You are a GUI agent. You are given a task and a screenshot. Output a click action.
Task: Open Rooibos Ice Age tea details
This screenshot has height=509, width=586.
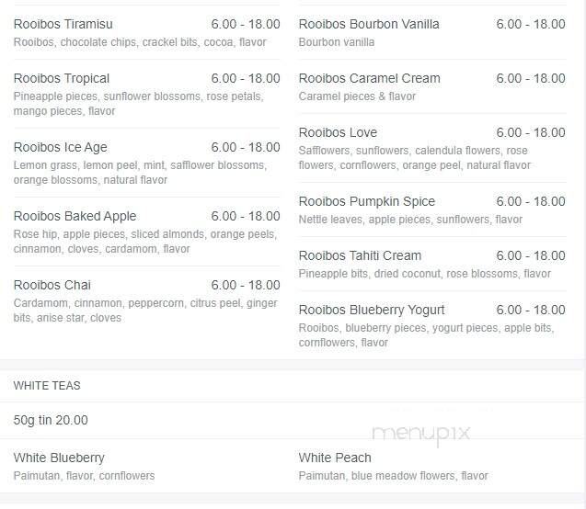point(60,147)
